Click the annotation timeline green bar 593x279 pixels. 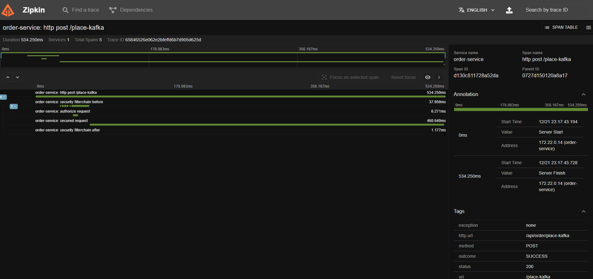[521, 109]
